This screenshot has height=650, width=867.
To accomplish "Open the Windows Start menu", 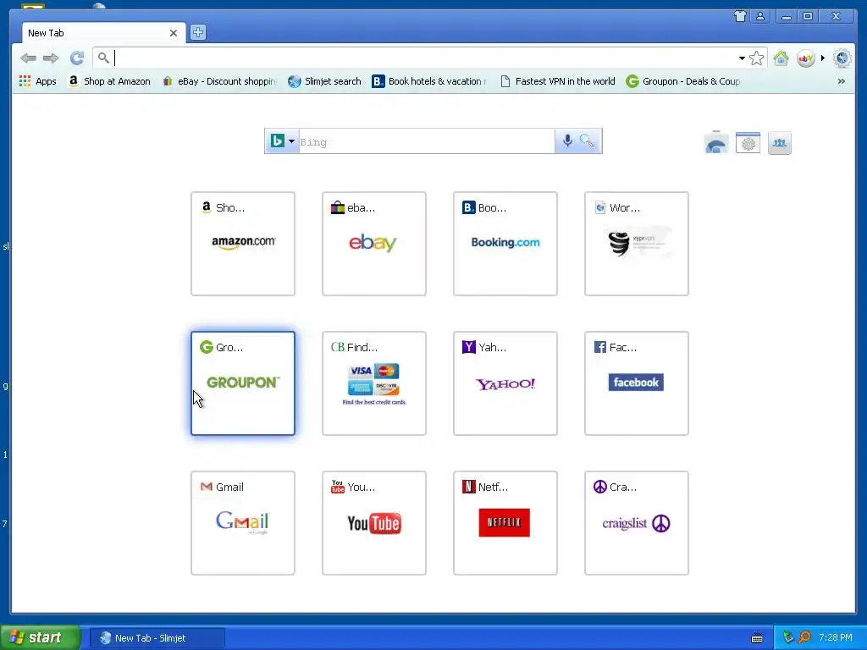I will [41, 638].
